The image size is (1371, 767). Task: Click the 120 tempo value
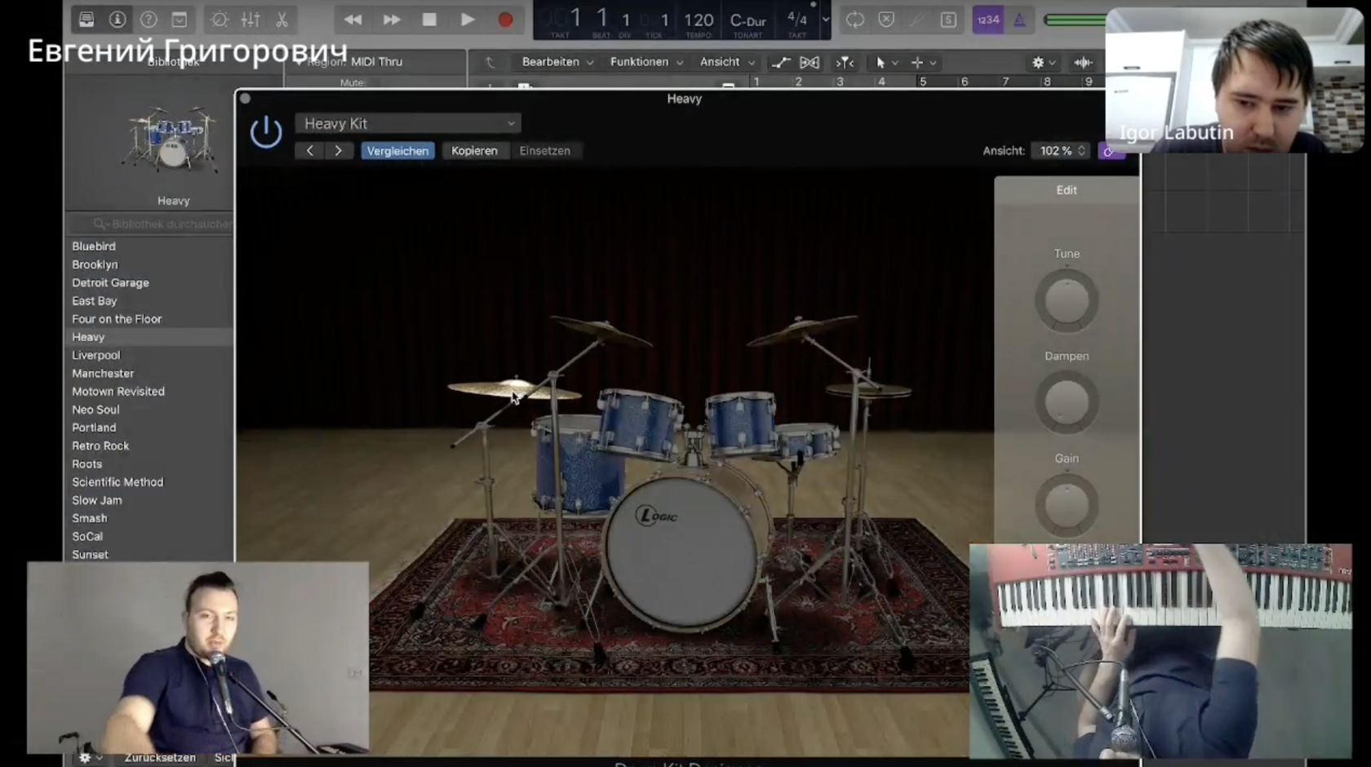pyautogui.click(x=699, y=20)
